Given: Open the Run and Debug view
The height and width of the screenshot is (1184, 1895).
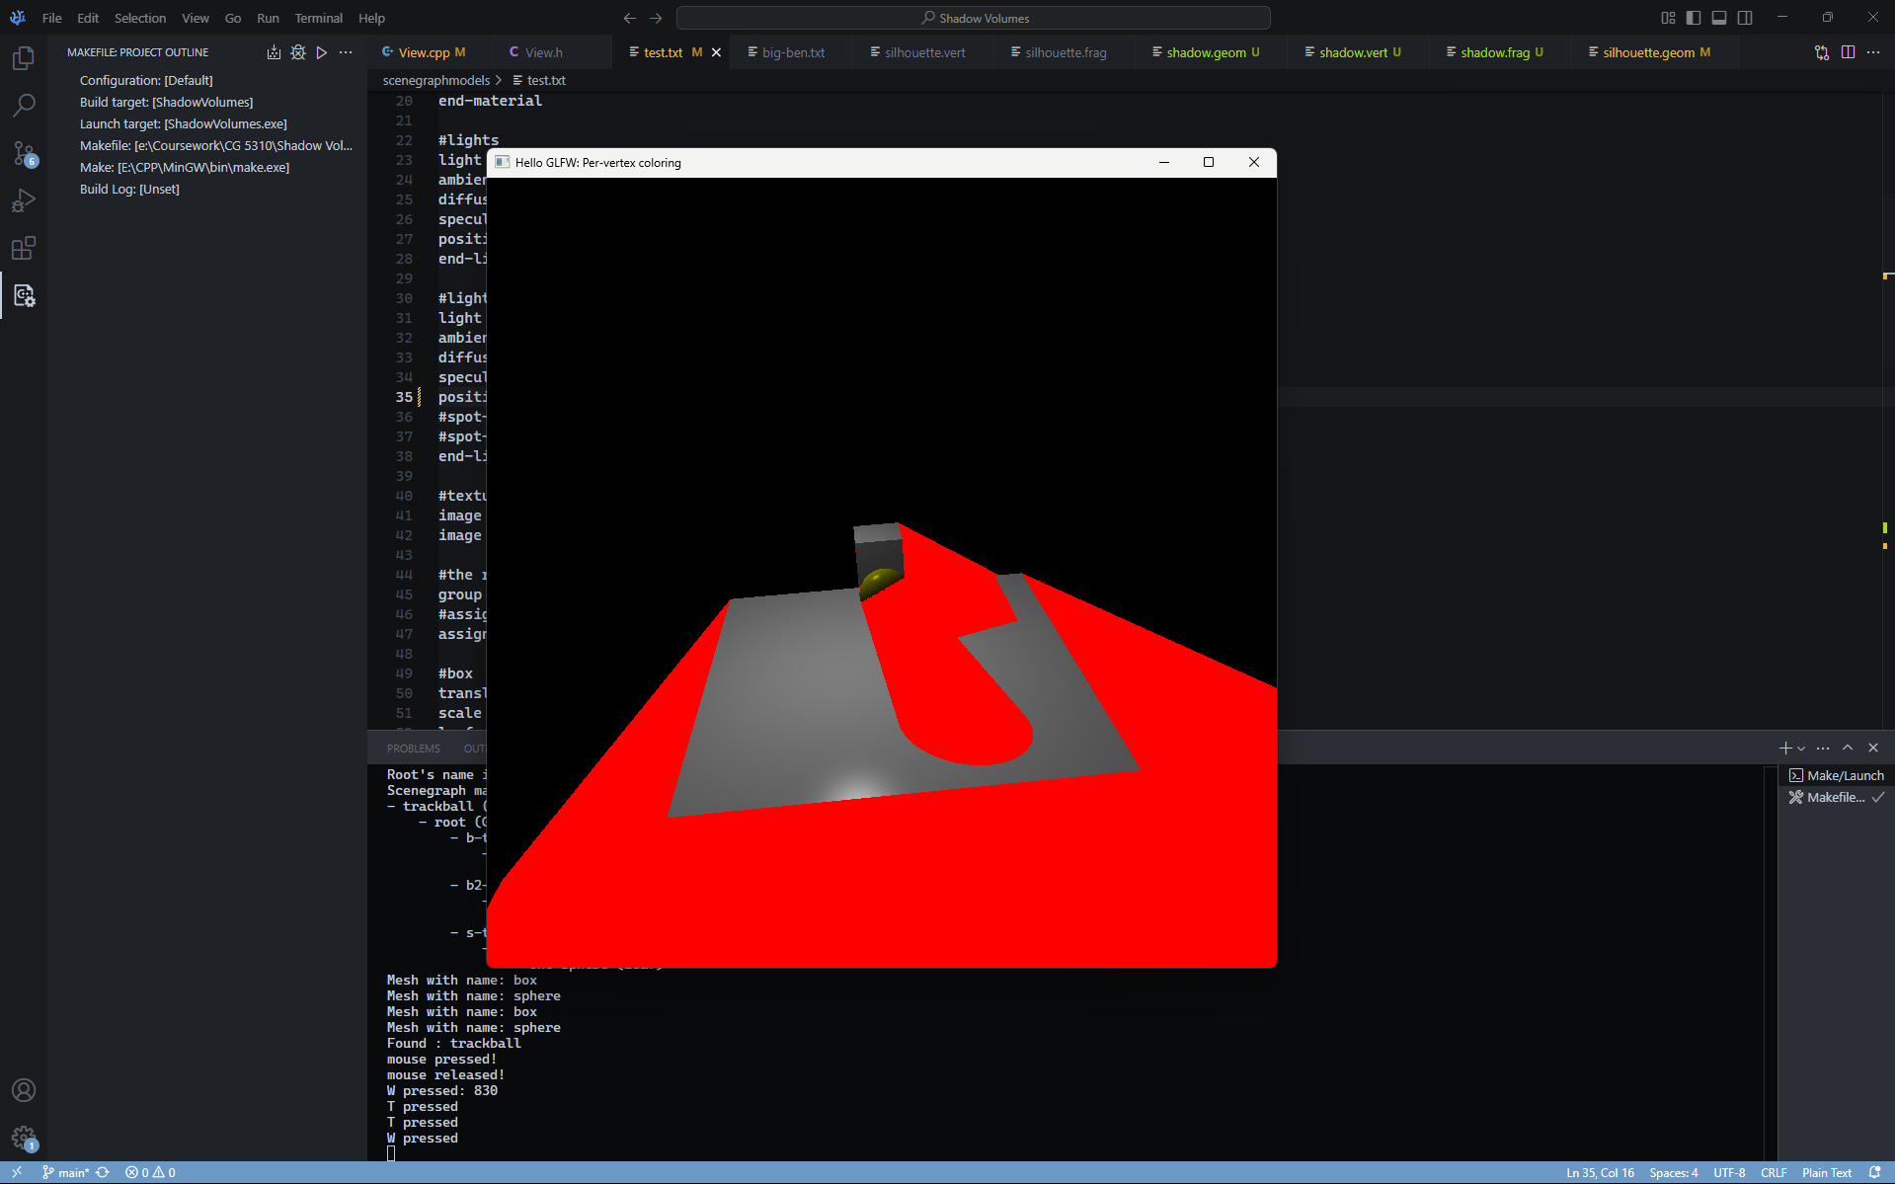Looking at the screenshot, I should pos(23,200).
